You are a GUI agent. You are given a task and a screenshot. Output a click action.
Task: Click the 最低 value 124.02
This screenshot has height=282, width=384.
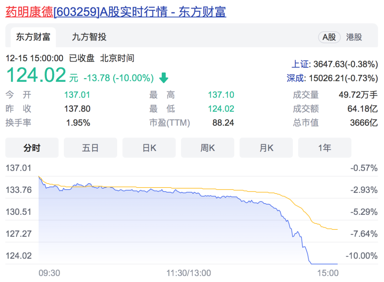pyautogui.click(x=221, y=109)
